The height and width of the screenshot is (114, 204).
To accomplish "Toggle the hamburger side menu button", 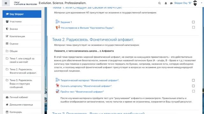I will [x=6, y=3].
